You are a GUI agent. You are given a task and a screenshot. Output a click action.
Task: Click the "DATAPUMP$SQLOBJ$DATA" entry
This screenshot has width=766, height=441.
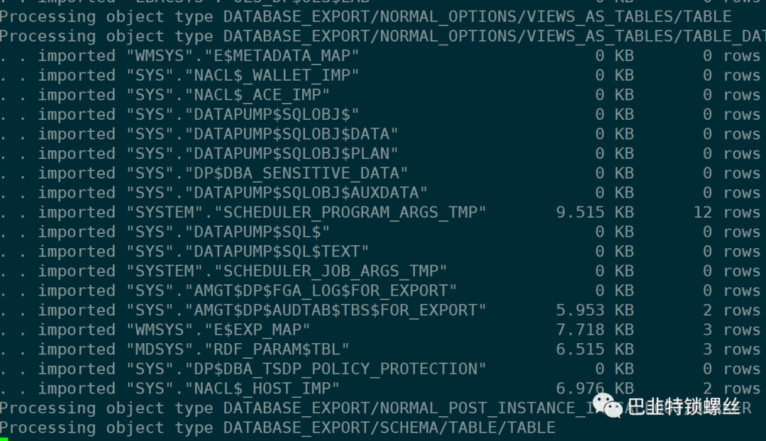coord(292,134)
